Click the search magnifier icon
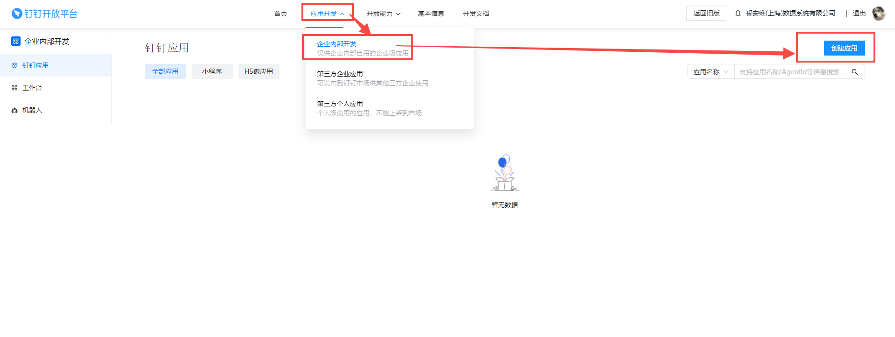This screenshot has height=337, width=895. [x=855, y=72]
